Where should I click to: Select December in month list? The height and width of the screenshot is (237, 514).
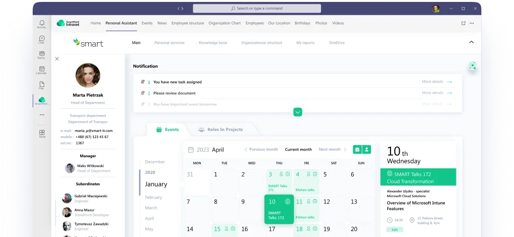(x=155, y=162)
